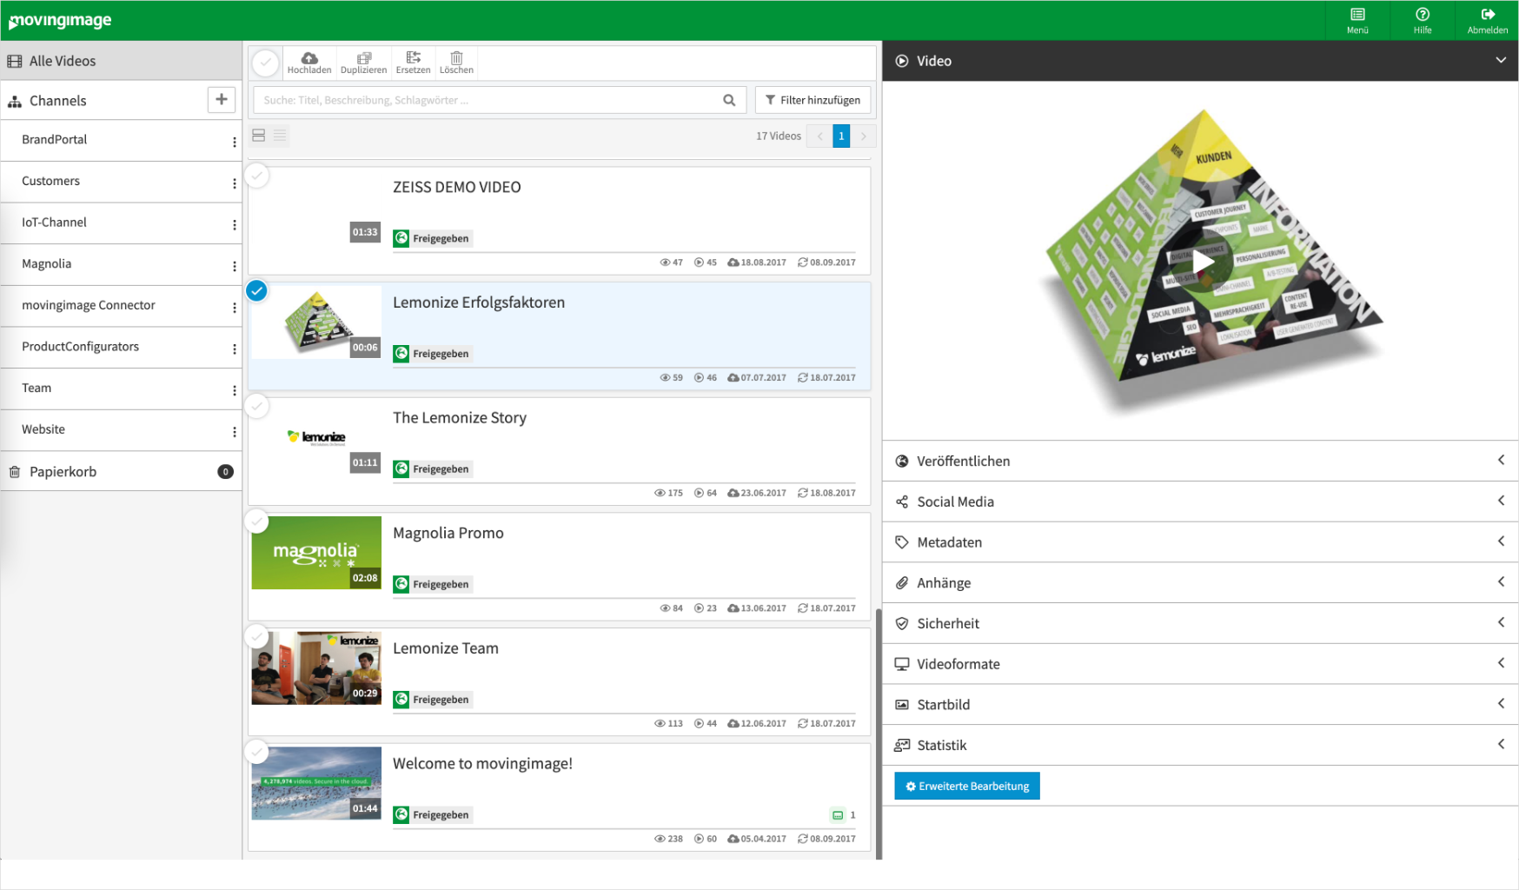Click the search magnifier icon
1519x890 pixels.
729,101
